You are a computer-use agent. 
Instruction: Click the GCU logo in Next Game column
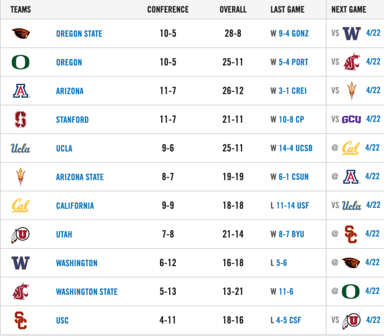click(351, 119)
